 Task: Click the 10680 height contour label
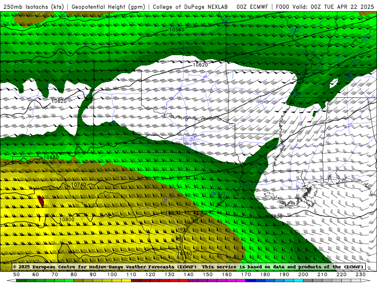tap(51, 158)
